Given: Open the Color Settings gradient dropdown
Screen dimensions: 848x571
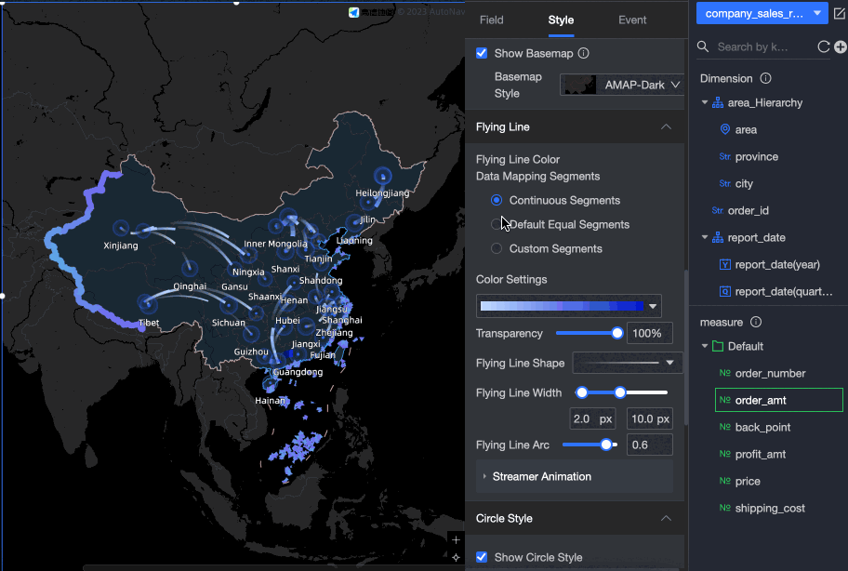Looking at the screenshot, I should coord(568,306).
